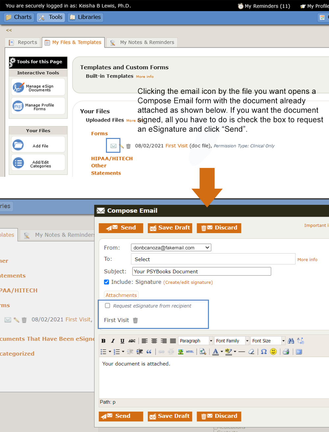
Task: Edit the HTML source of the email
Action: click(190, 352)
